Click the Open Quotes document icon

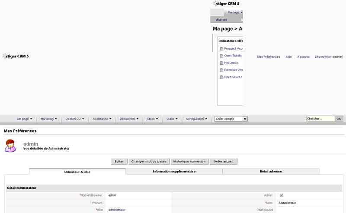[x=221, y=77]
